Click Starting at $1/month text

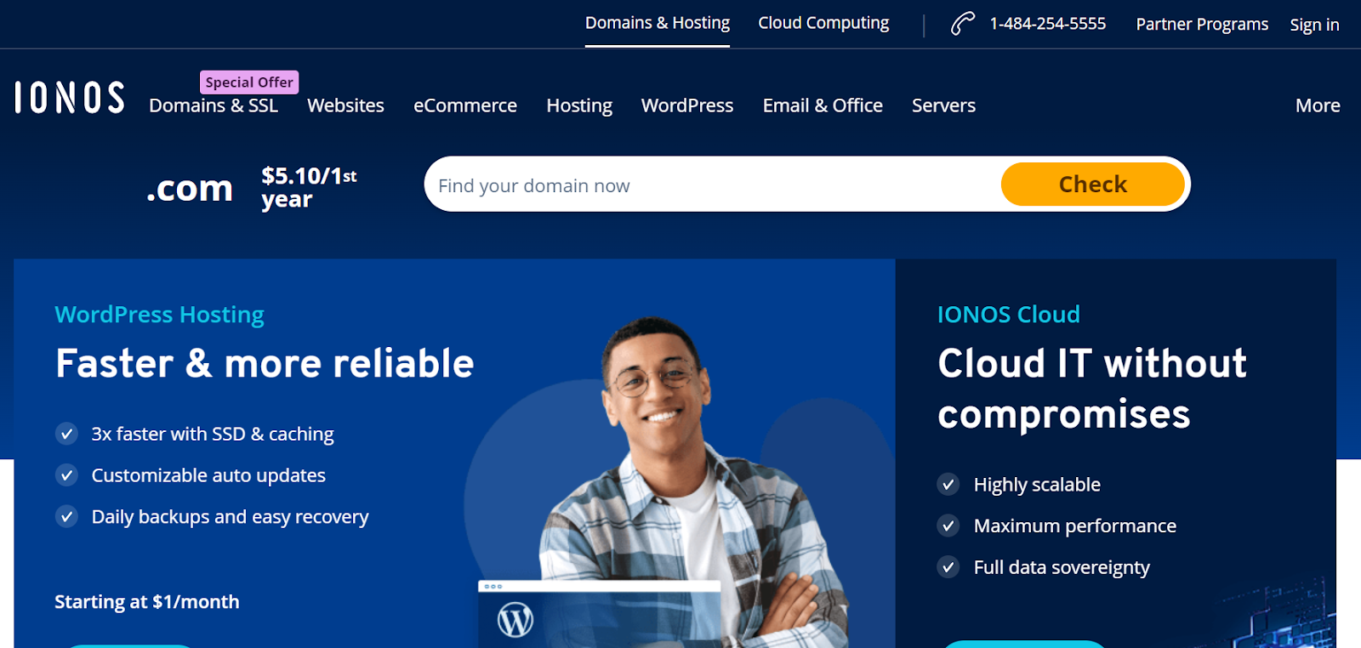tap(147, 602)
